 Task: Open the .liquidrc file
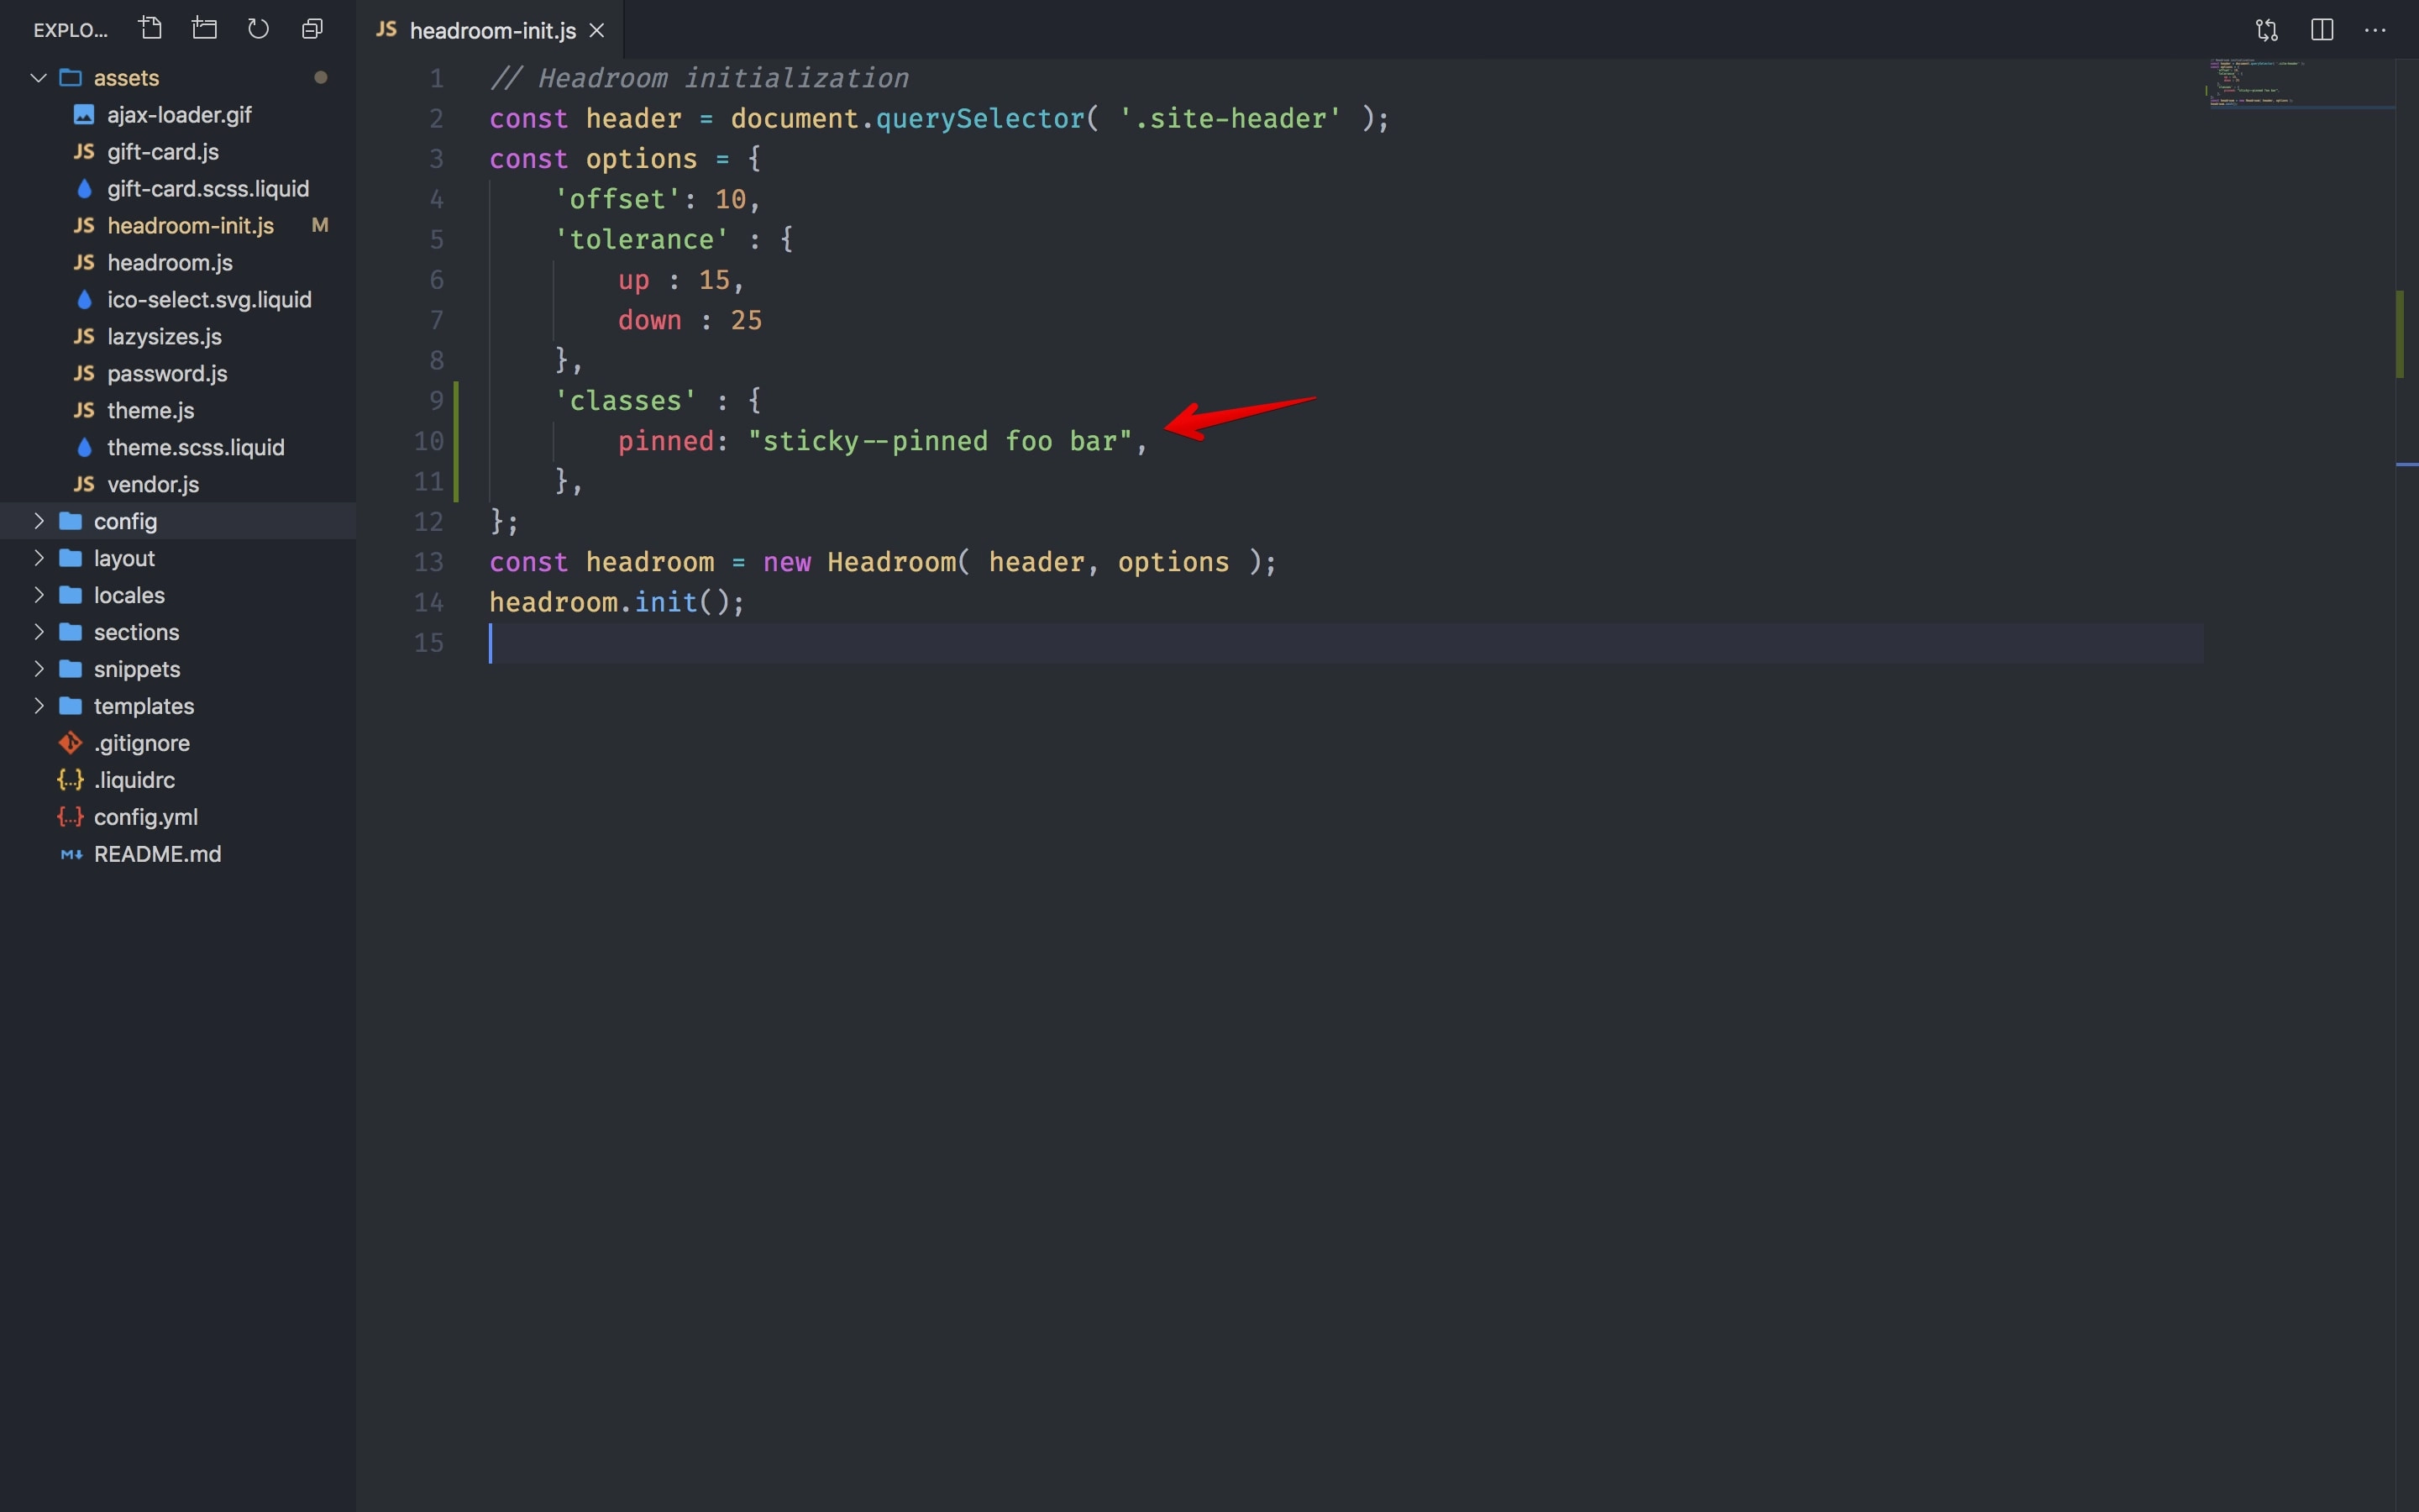pos(178,780)
